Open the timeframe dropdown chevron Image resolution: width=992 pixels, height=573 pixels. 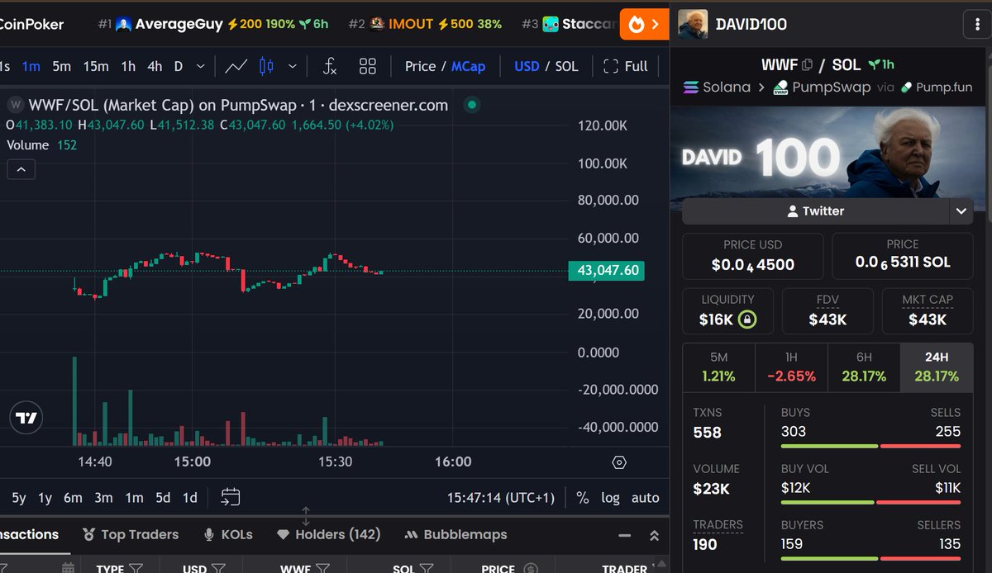tap(200, 66)
